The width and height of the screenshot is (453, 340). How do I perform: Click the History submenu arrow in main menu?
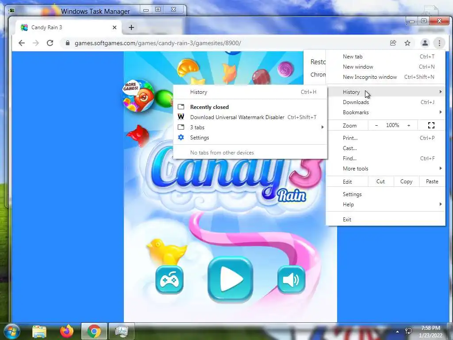pyautogui.click(x=440, y=92)
